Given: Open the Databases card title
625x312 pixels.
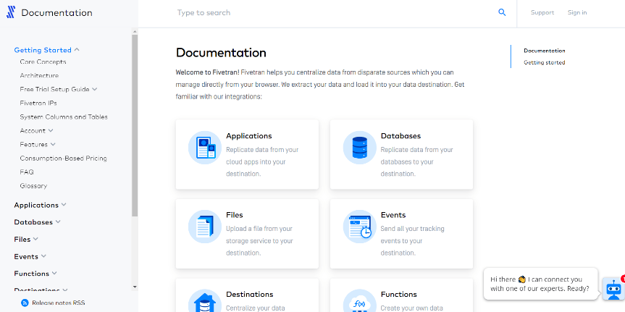Looking at the screenshot, I should pos(400,136).
